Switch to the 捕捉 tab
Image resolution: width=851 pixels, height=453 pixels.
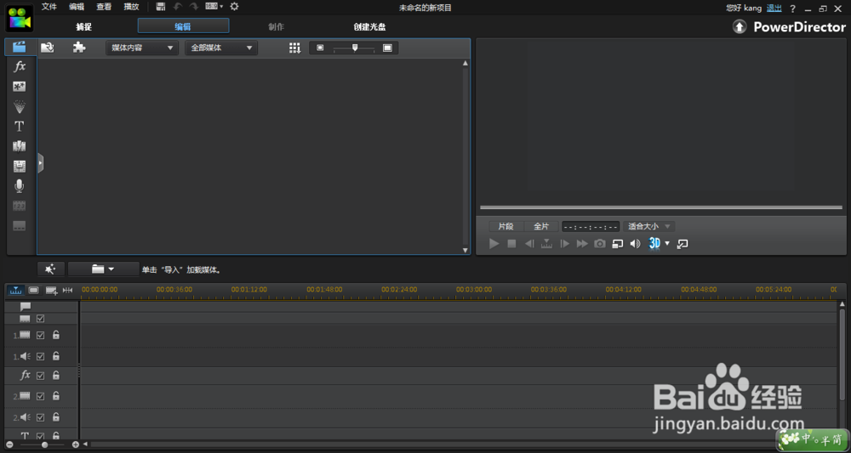click(x=84, y=26)
